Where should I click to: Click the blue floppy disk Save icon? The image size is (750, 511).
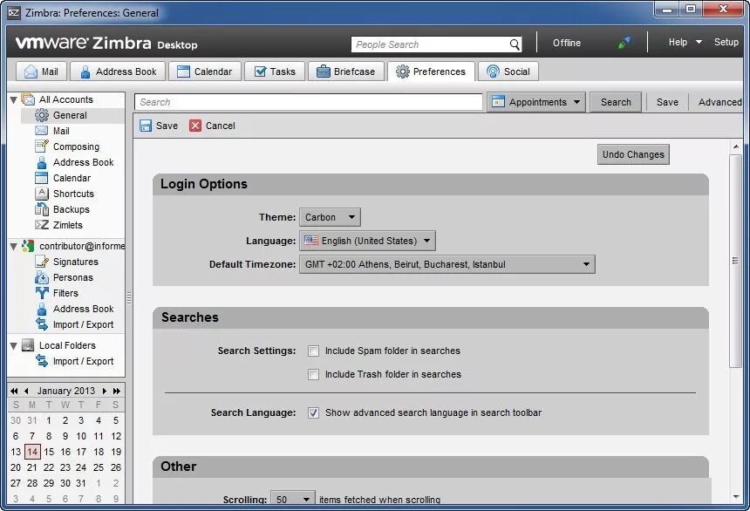146,126
